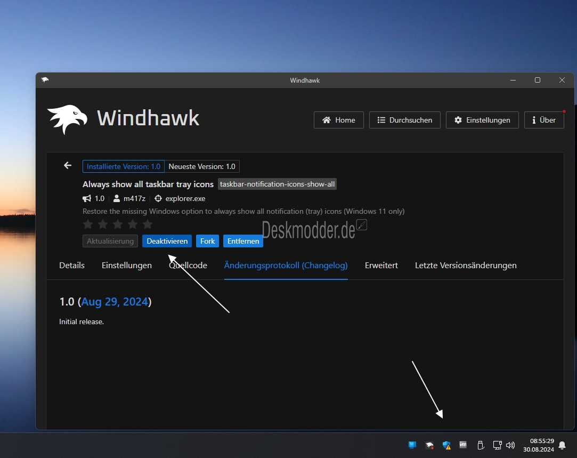Go back using the left arrow icon
Viewport: 577px width, 458px height.
tap(67, 166)
